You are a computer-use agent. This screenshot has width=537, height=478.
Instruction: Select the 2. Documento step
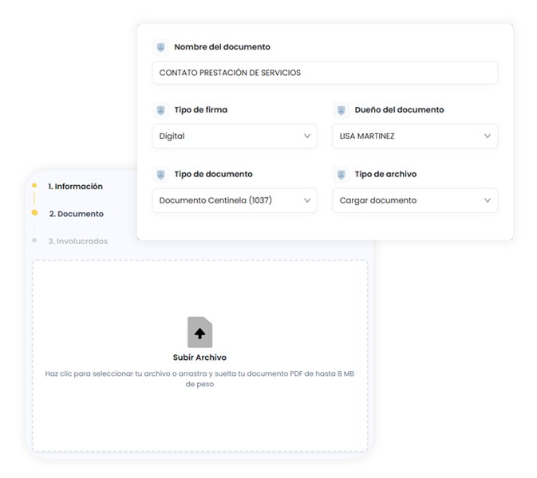coord(76,214)
